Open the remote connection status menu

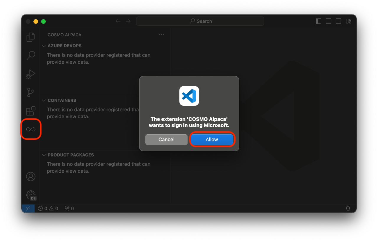point(28,208)
